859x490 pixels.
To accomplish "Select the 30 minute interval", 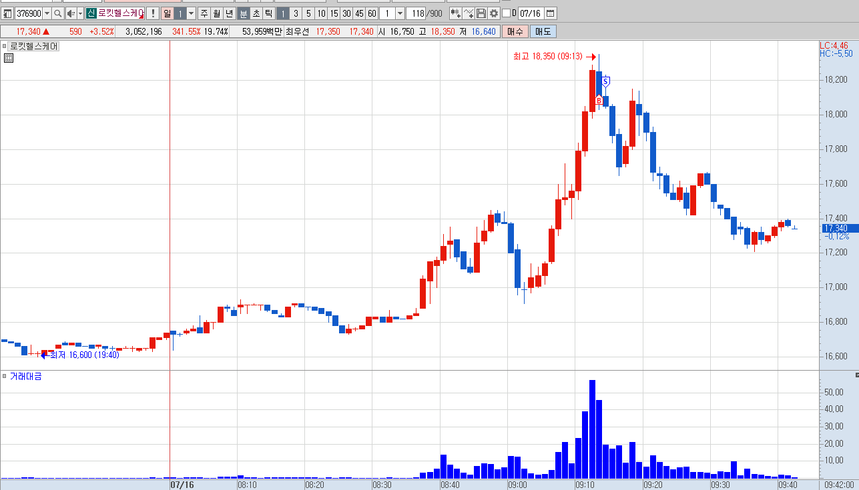I will click(346, 13).
